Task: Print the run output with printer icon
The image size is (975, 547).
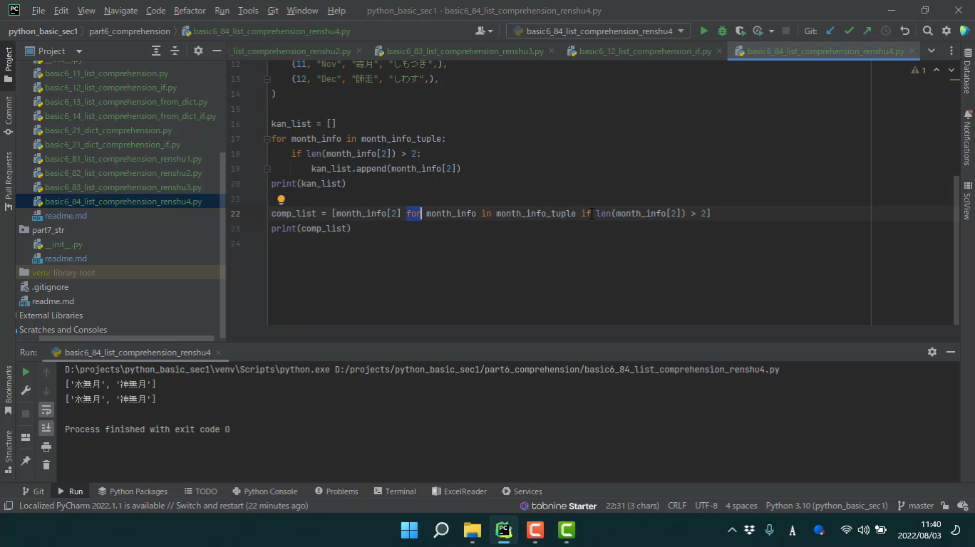Action: pos(46,447)
